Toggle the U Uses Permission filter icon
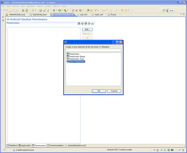 pyautogui.click(x=82, y=24)
